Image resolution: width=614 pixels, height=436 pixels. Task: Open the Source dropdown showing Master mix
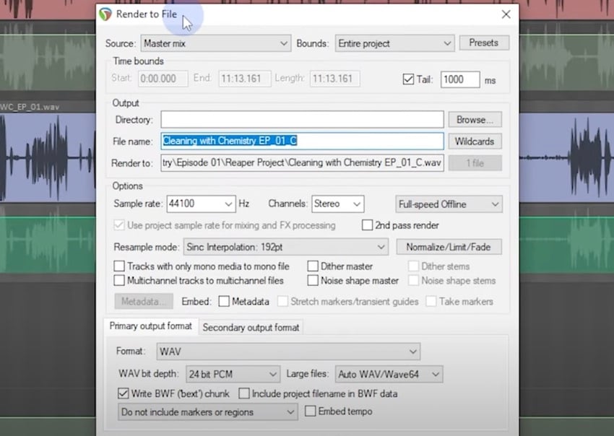click(x=216, y=43)
